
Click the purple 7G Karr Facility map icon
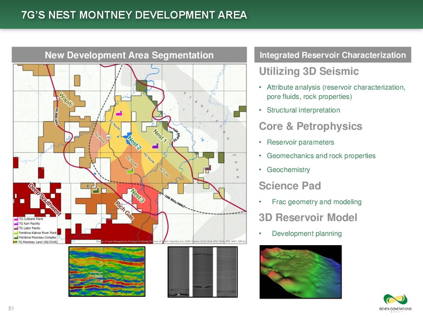click(x=155, y=146)
